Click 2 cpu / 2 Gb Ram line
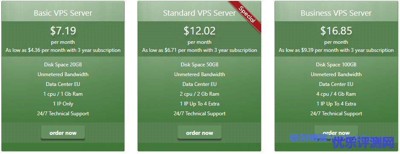The height and width of the screenshot is (154, 400). 199,94
